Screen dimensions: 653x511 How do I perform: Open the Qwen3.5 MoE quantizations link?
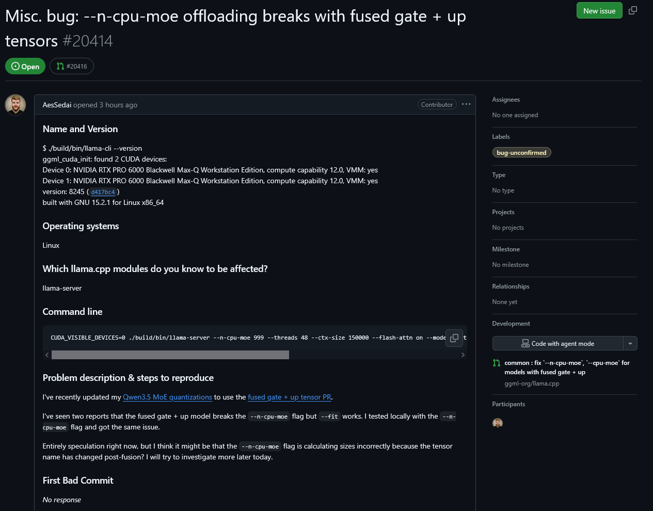pyautogui.click(x=167, y=397)
